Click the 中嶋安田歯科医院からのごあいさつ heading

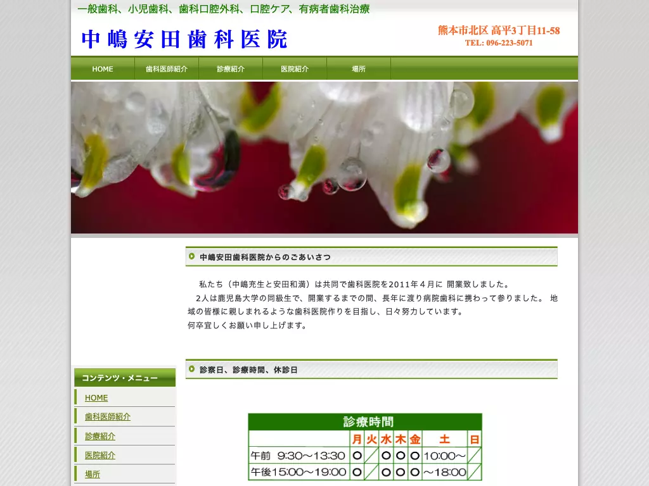click(266, 257)
